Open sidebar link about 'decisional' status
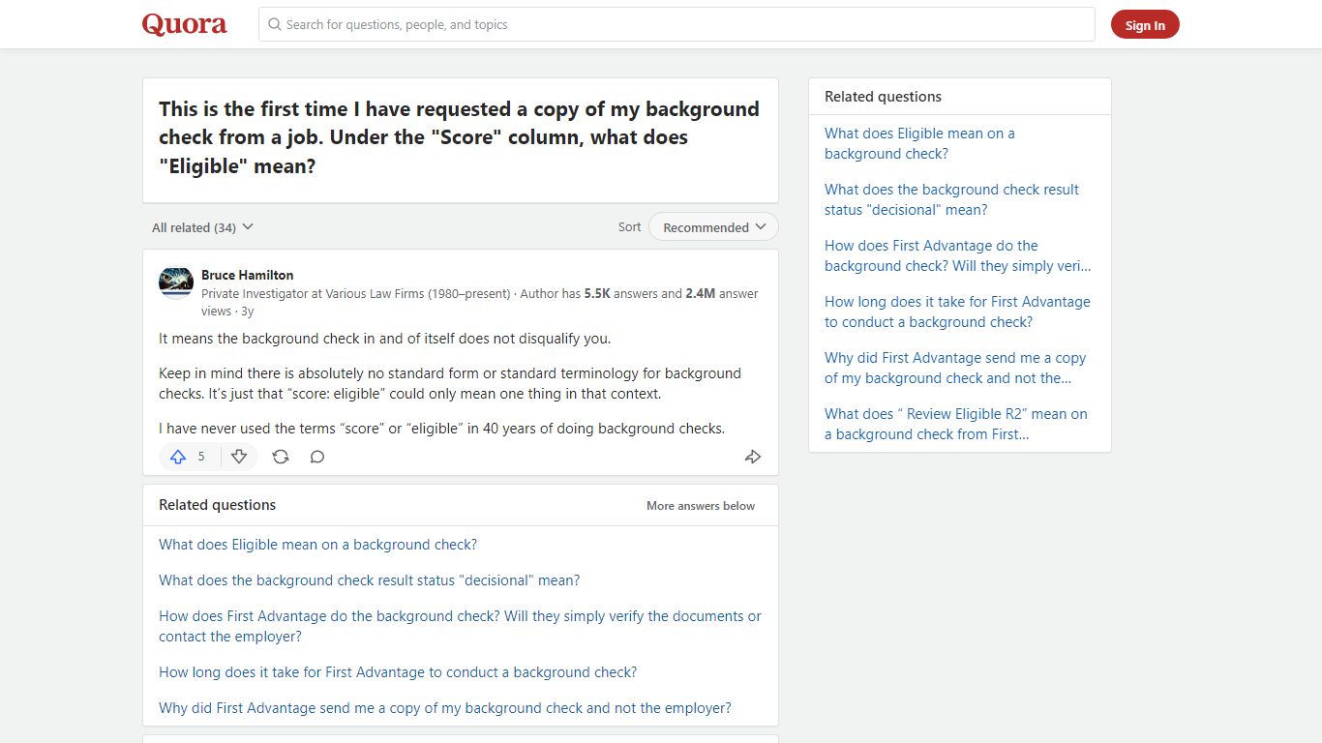1322x743 pixels. [951, 199]
